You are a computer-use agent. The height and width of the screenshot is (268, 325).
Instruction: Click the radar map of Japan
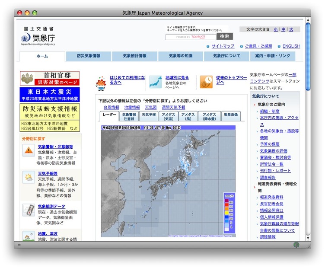(168, 182)
